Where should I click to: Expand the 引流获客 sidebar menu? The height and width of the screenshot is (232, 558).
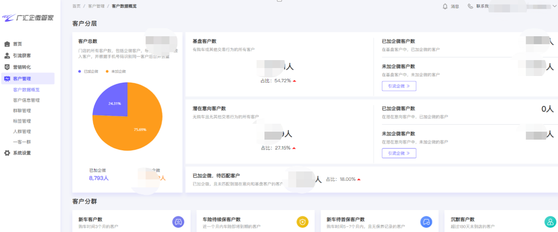pos(22,56)
